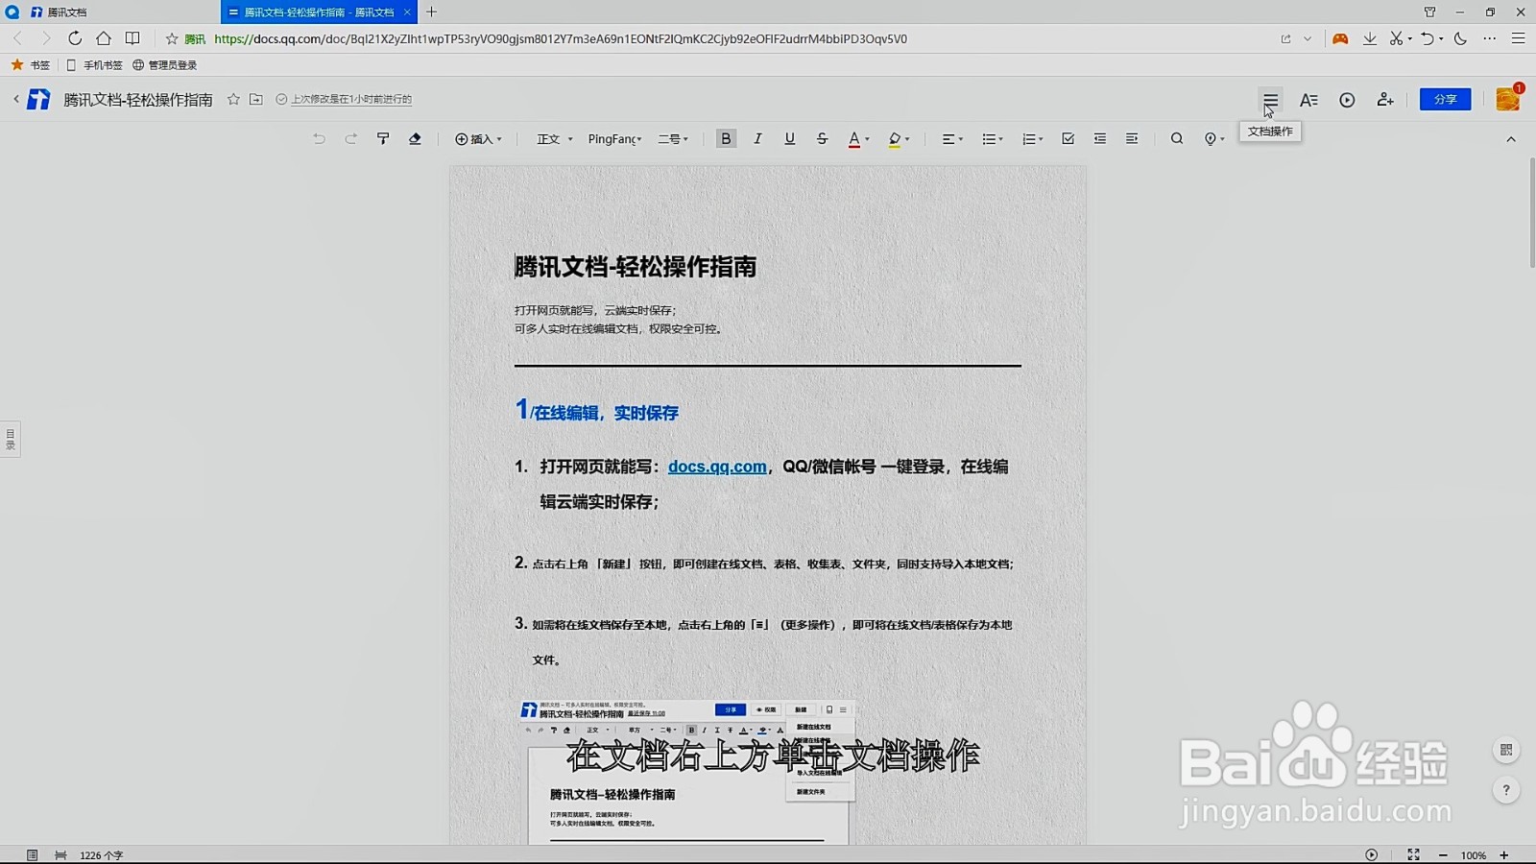
Task: Click status bar play presentation icon
Action: click(x=1371, y=855)
